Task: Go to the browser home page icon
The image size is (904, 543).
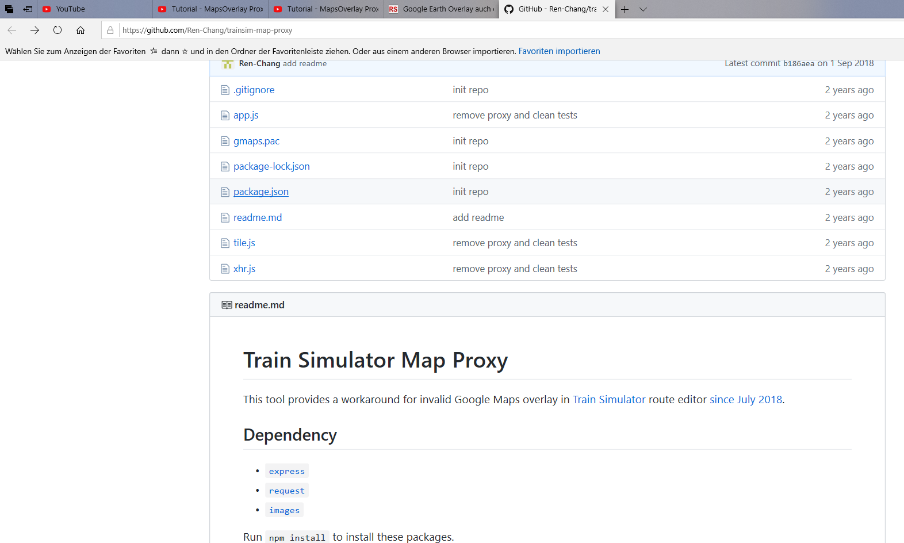Action: pyautogui.click(x=81, y=30)
